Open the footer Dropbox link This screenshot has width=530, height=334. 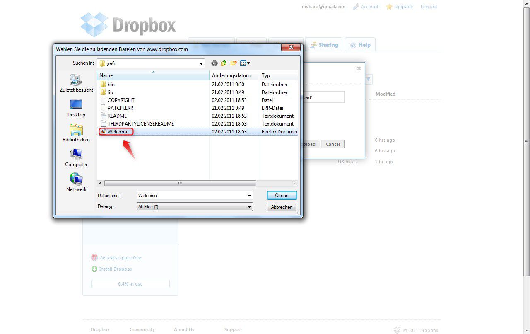tap(100, 329)
